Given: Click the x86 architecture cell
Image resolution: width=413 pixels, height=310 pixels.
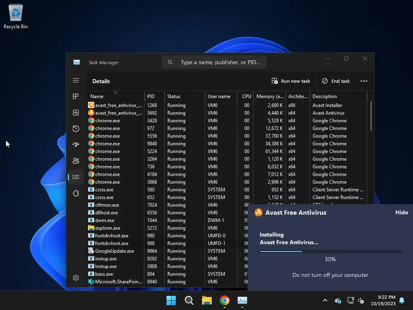Looking at the screenshot, I should (292, 105).
